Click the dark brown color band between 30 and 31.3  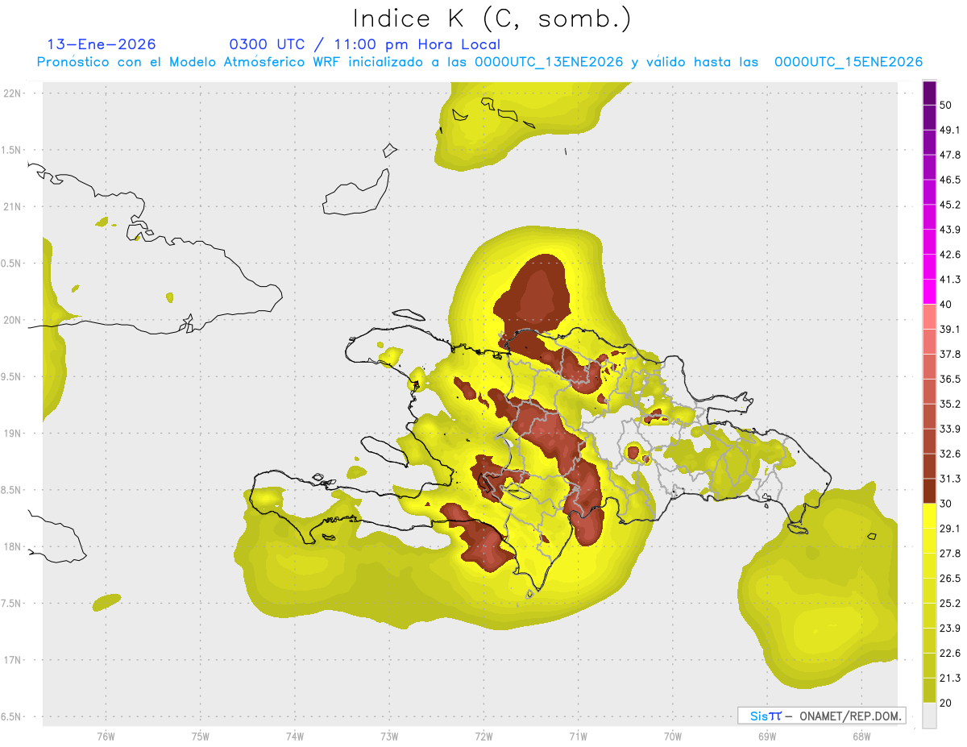929,491
